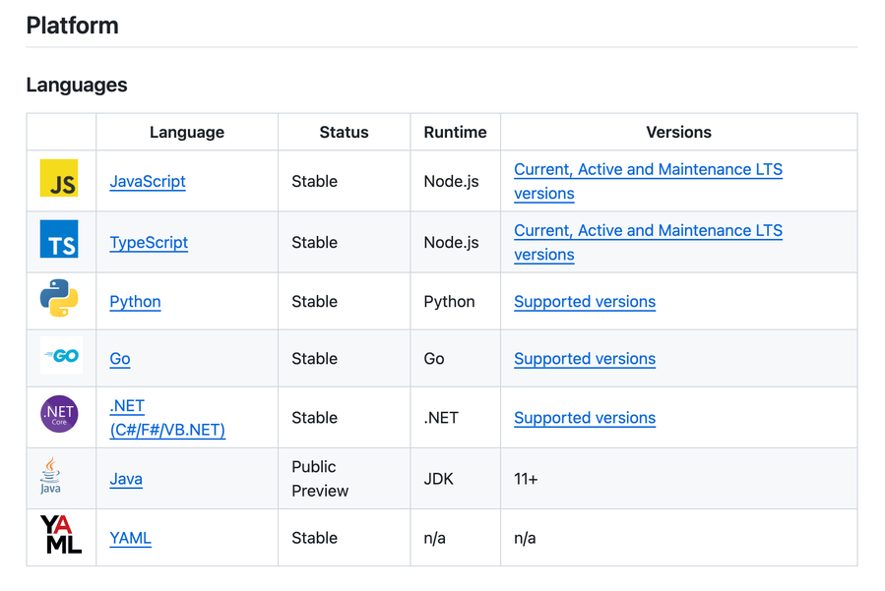Follow the Python language link

pos(135,302)
